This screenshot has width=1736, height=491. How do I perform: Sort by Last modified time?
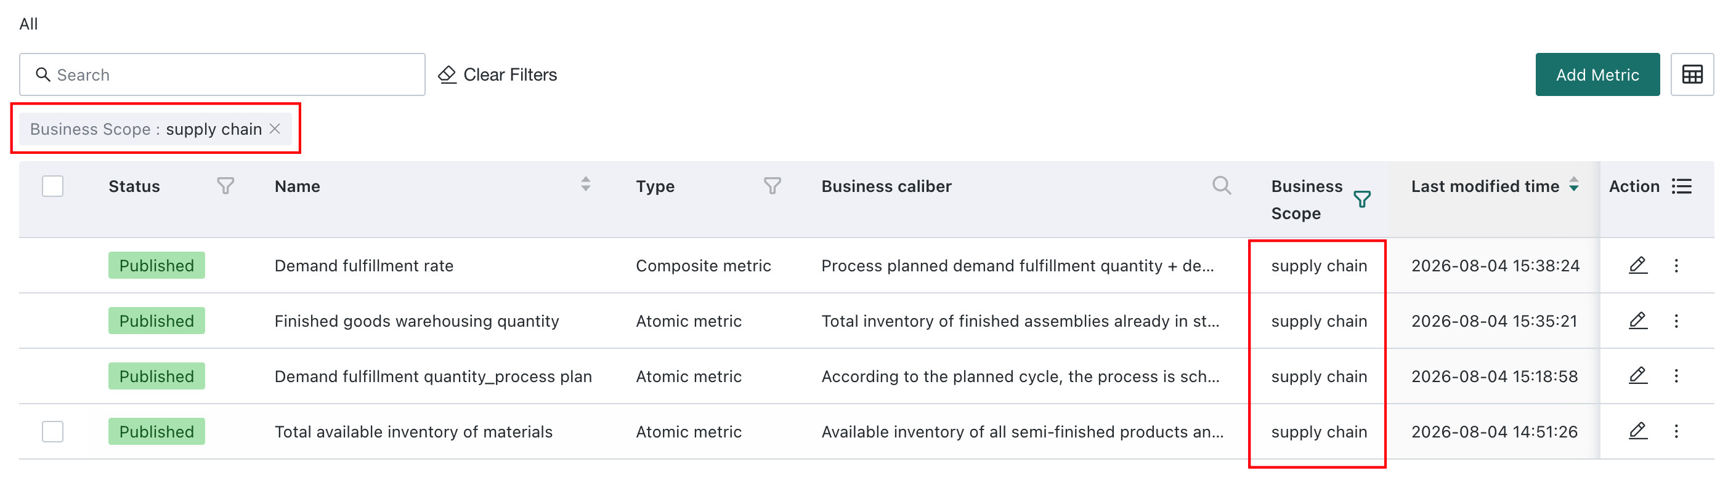click(x=1573, y=184)
